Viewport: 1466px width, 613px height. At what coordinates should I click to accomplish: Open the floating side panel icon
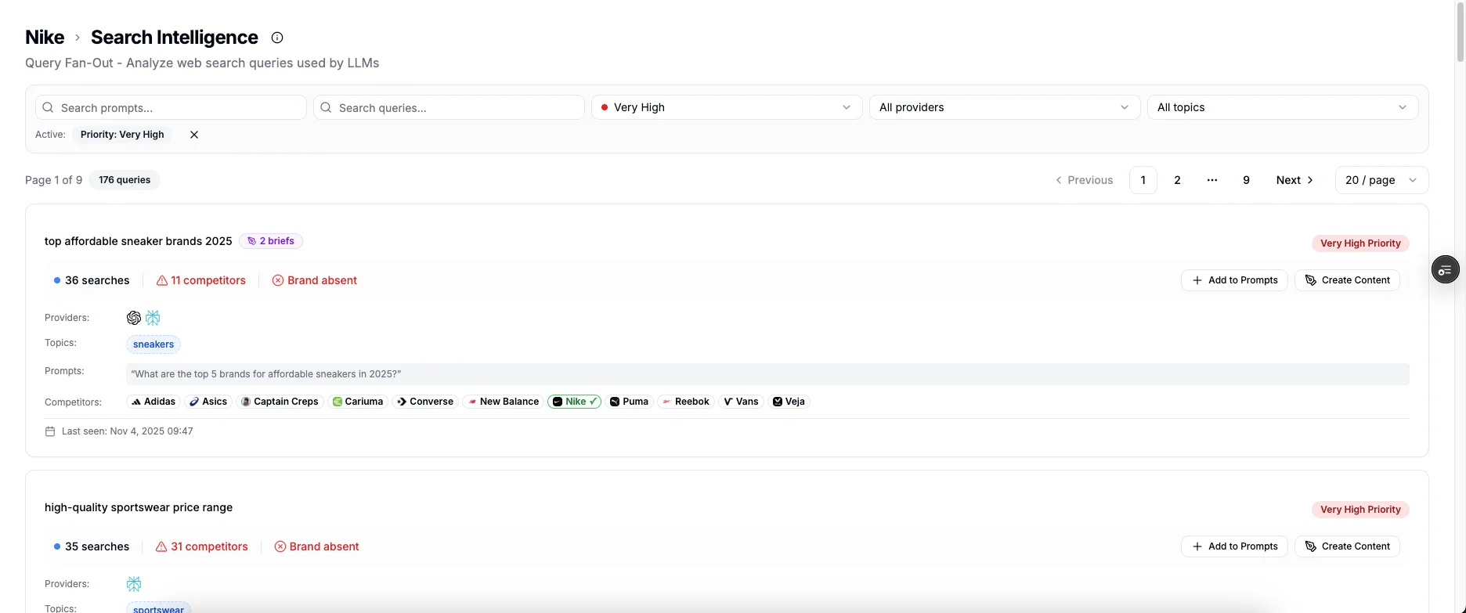1445,270
